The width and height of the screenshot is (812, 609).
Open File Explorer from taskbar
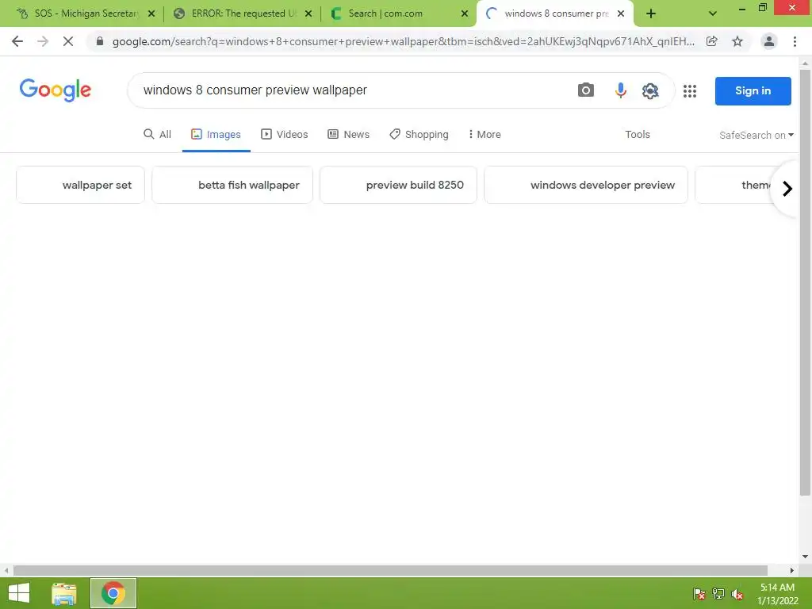[64, 593]
